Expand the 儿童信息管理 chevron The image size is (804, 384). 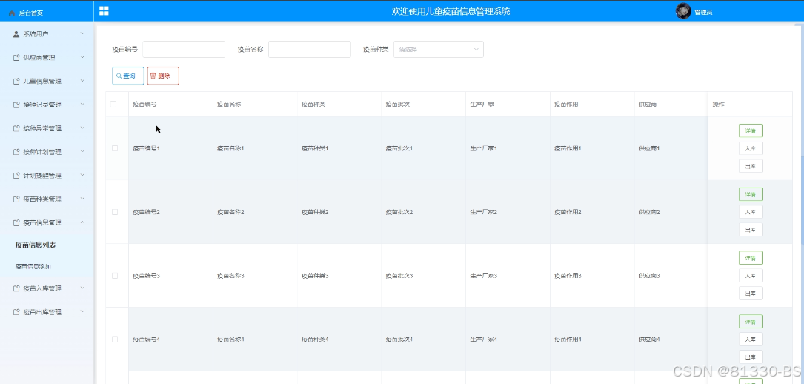[82, 81]
